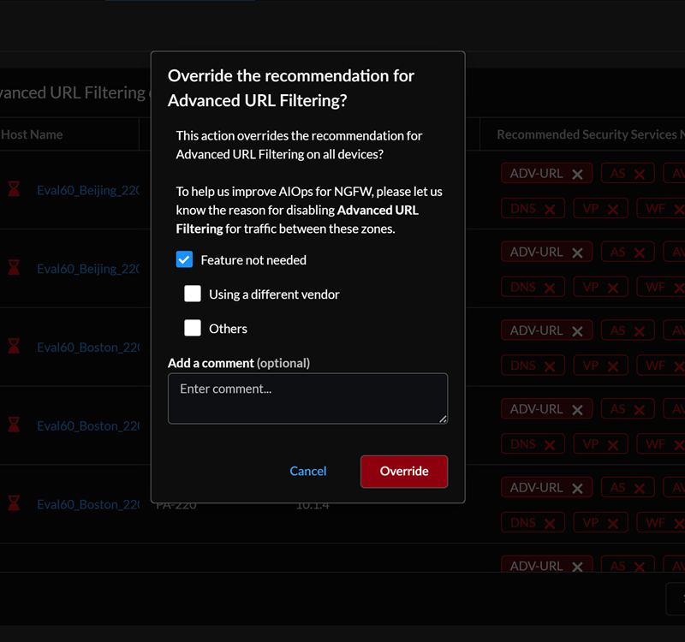Open the first Eval60_Beijing host link
This screenshot has height=642, width=685.
tap(87, 190)
